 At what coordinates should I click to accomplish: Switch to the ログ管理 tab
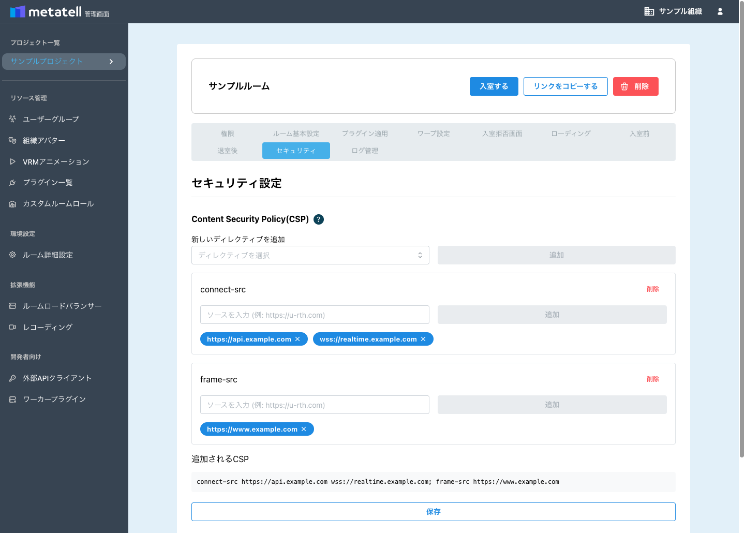pos(365,151)
